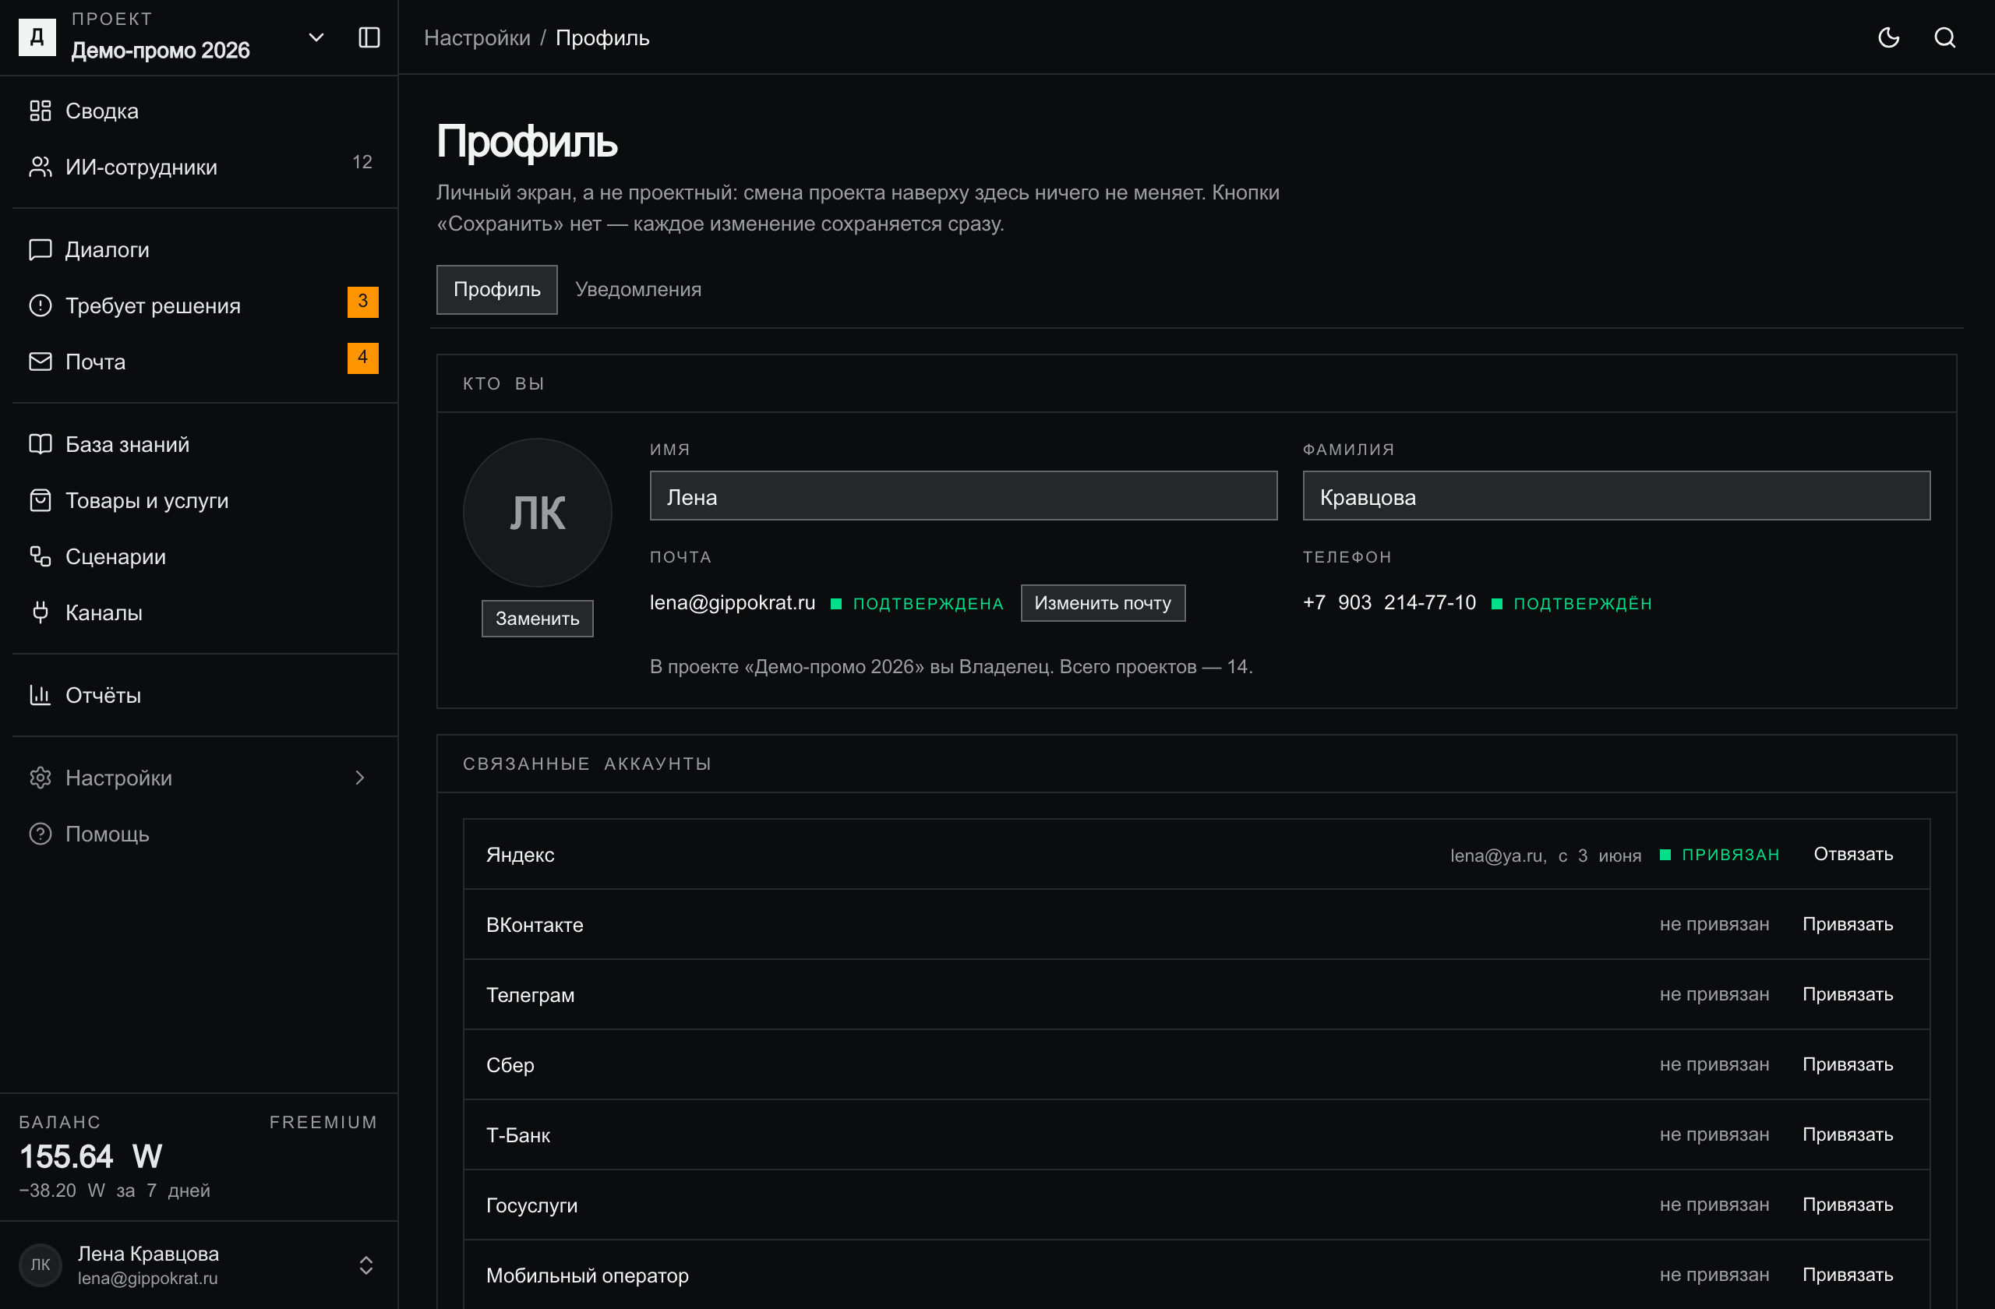This screenshot has width=1995, height=1309.
Task: Link Т-Банк account via Привязать
Action: click(1848, 1134)
